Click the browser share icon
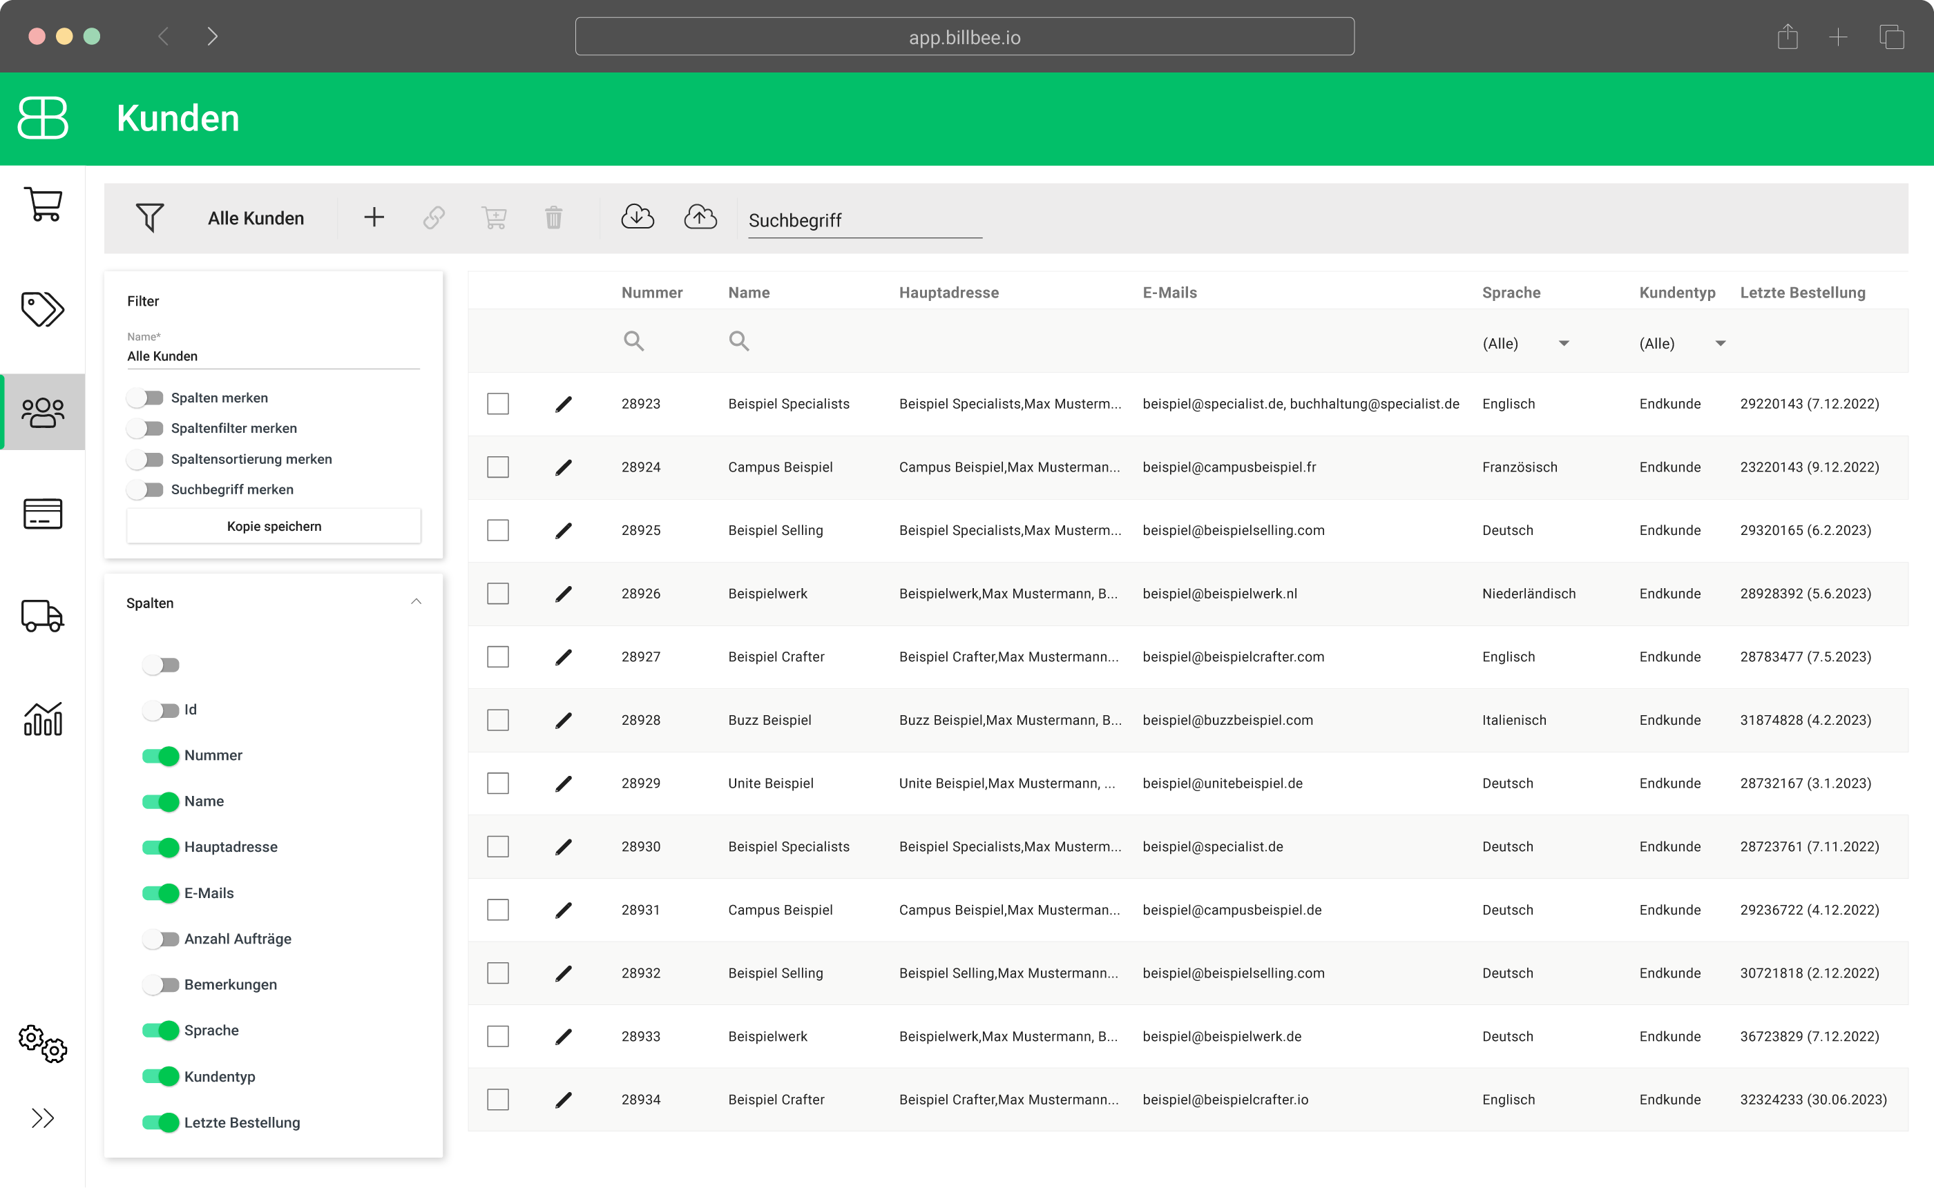Image resolution: width=1934 pixels, height=1188 pixels. tap(1788, 36)
